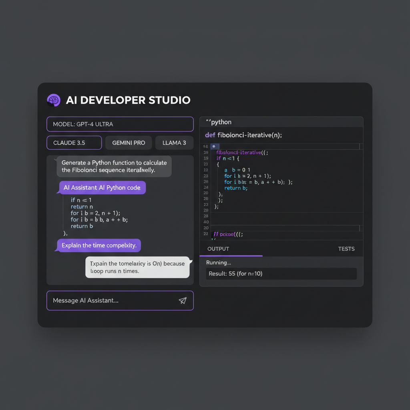Click the breakpoint dot in the editor gutter
The height and width of the screenshot is (410, 410).
(x=213, y=147)
